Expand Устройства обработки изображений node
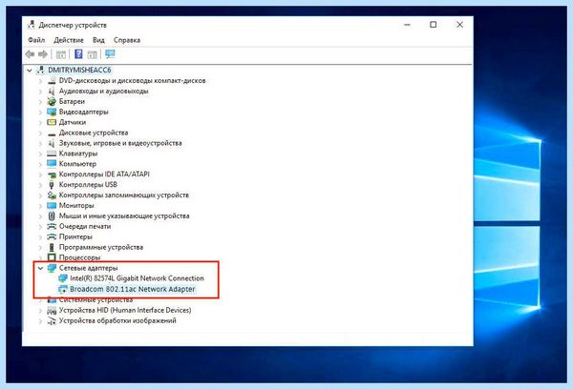This screenshot has height=389, width=573. 40,321
